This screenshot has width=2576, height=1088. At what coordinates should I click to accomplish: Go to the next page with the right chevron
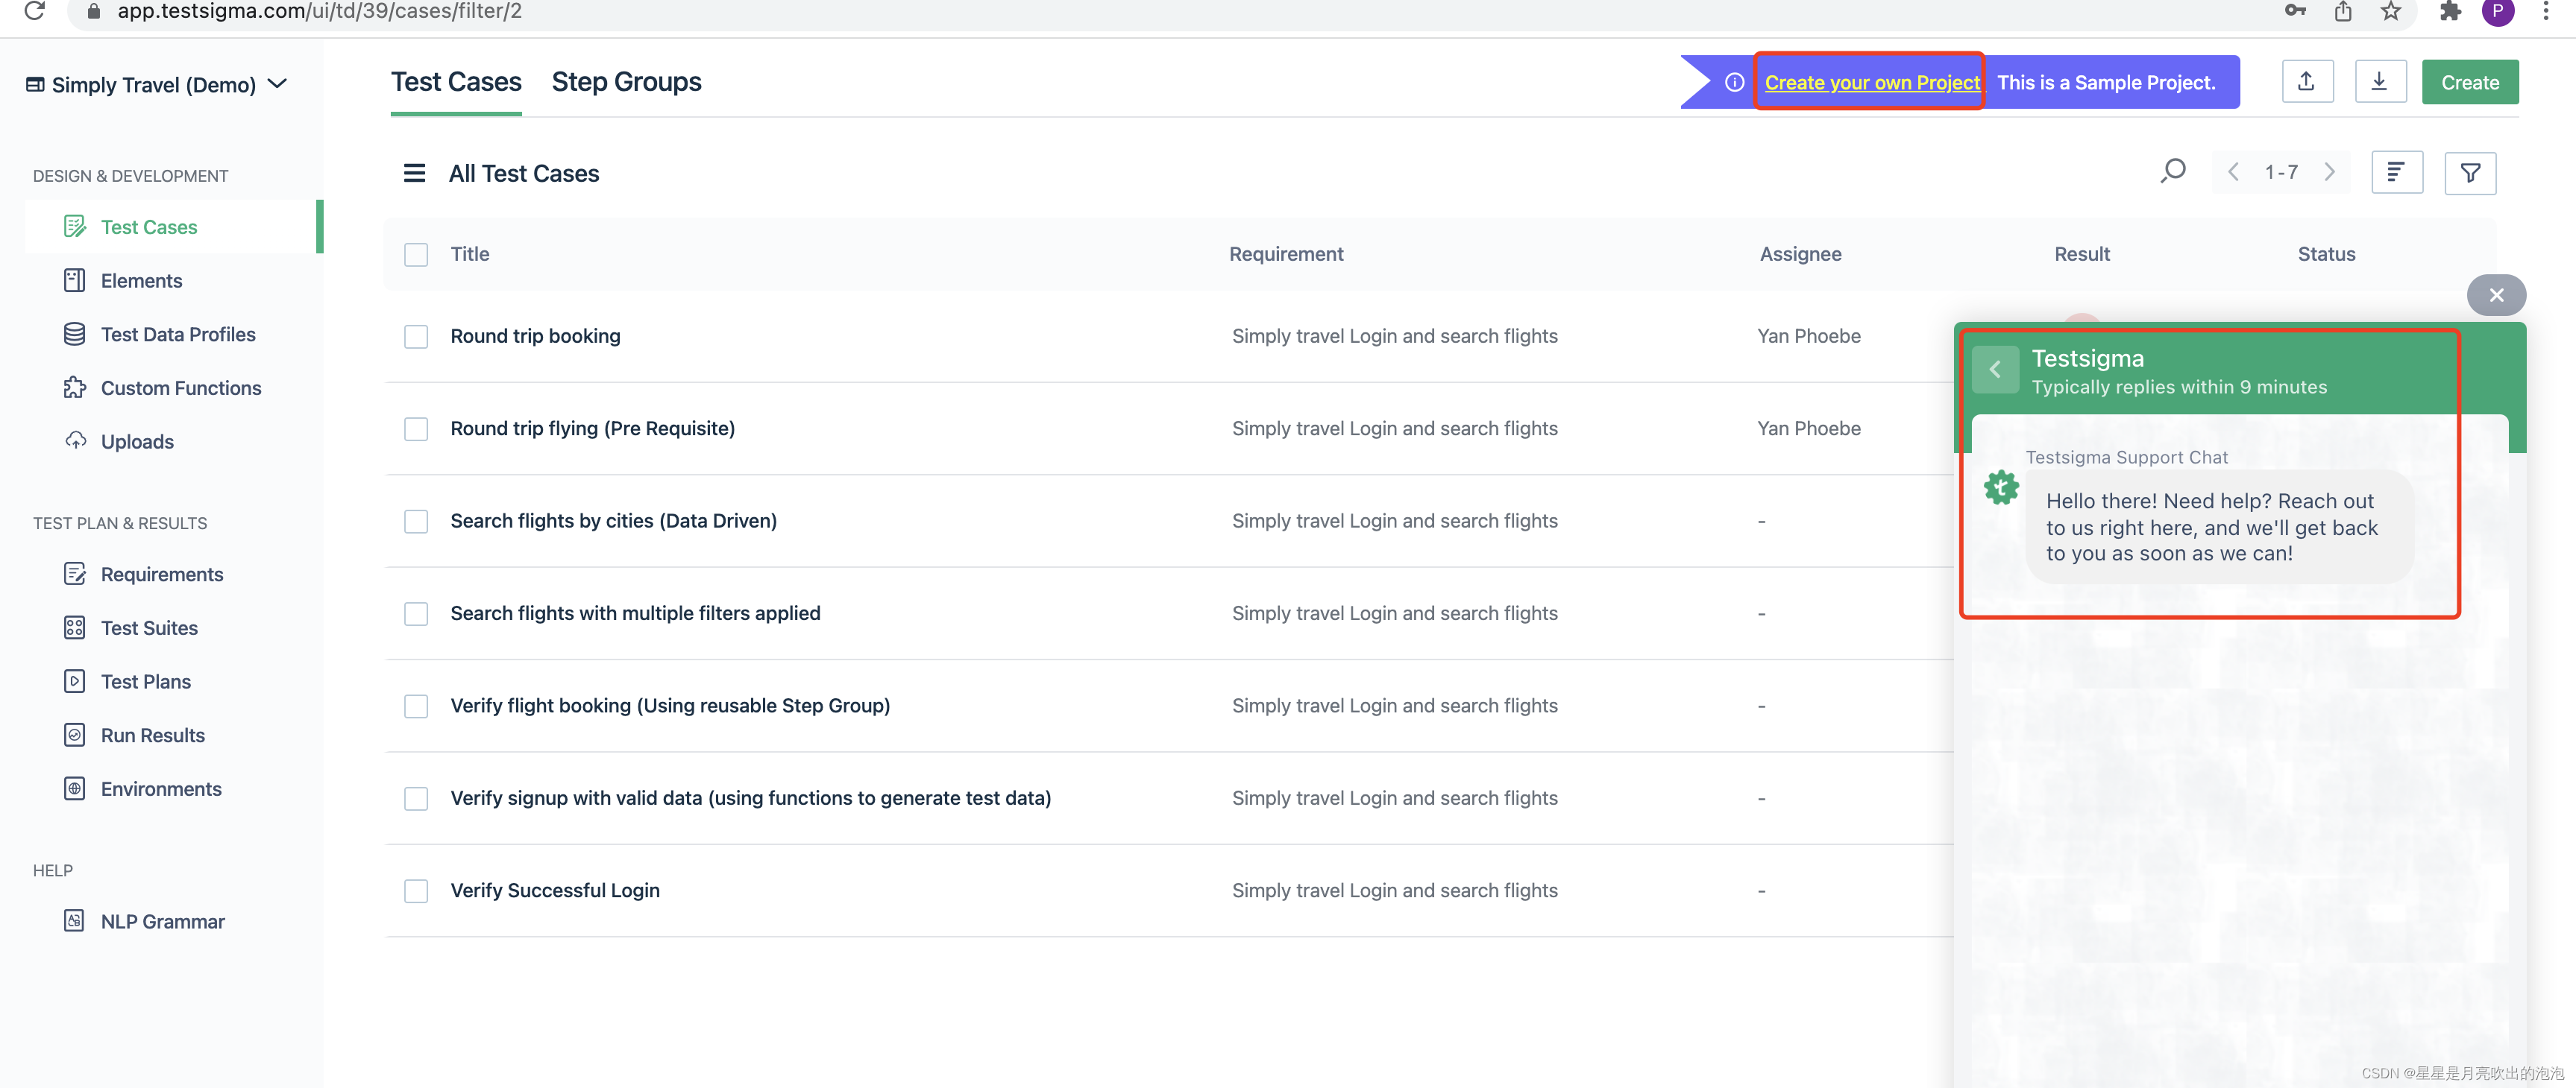click(2329, 172)
